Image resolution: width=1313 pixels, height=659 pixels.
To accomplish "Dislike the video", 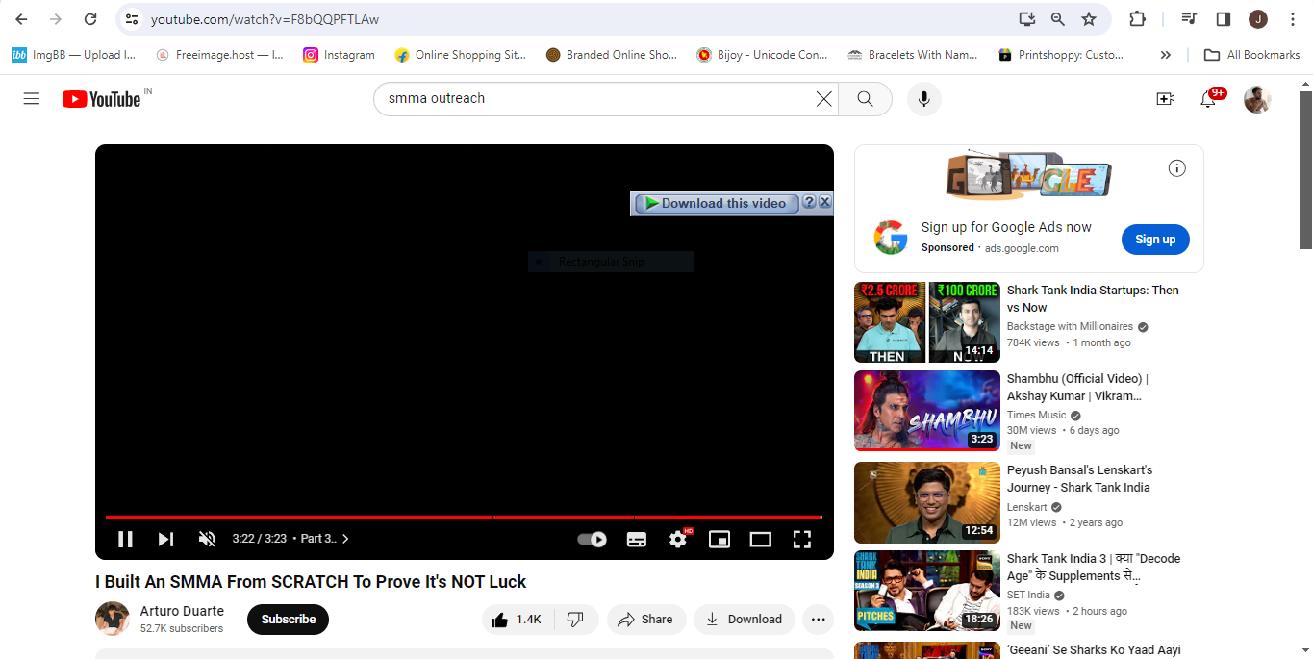I will coord(575,620).
